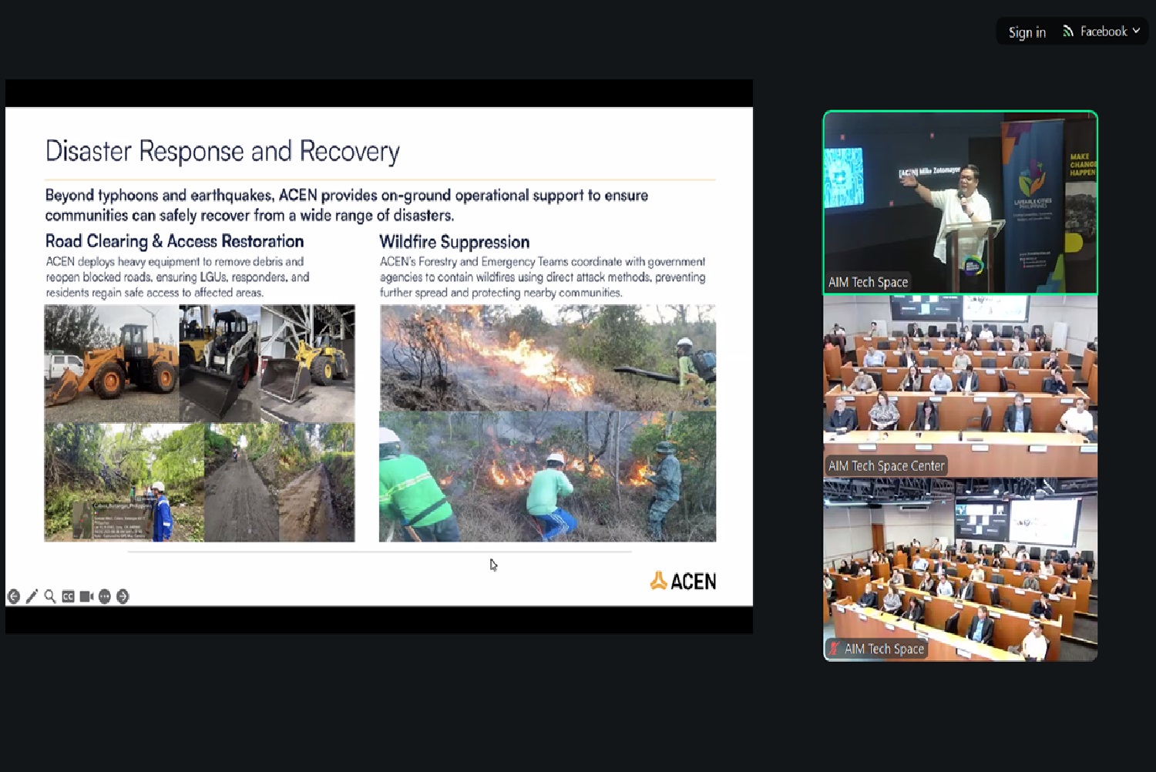1156x772 pixels.
Task: Open more slide show options ellipsis icon
Action: click(105, 596)
